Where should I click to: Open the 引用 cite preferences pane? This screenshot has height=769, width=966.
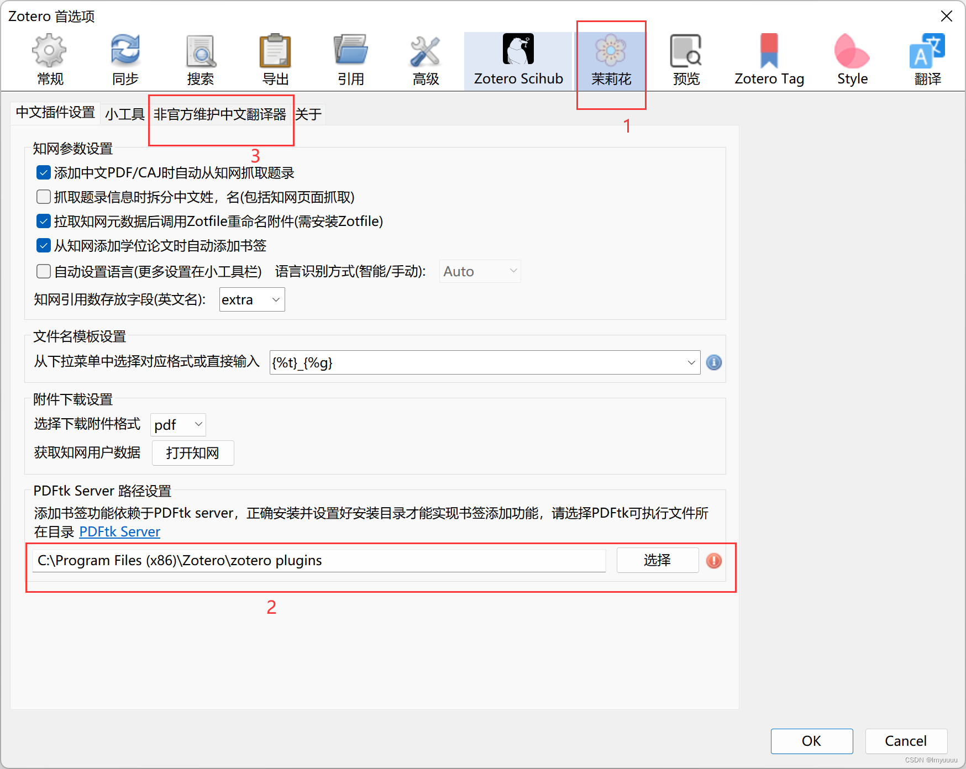click(x=350, y=60)
